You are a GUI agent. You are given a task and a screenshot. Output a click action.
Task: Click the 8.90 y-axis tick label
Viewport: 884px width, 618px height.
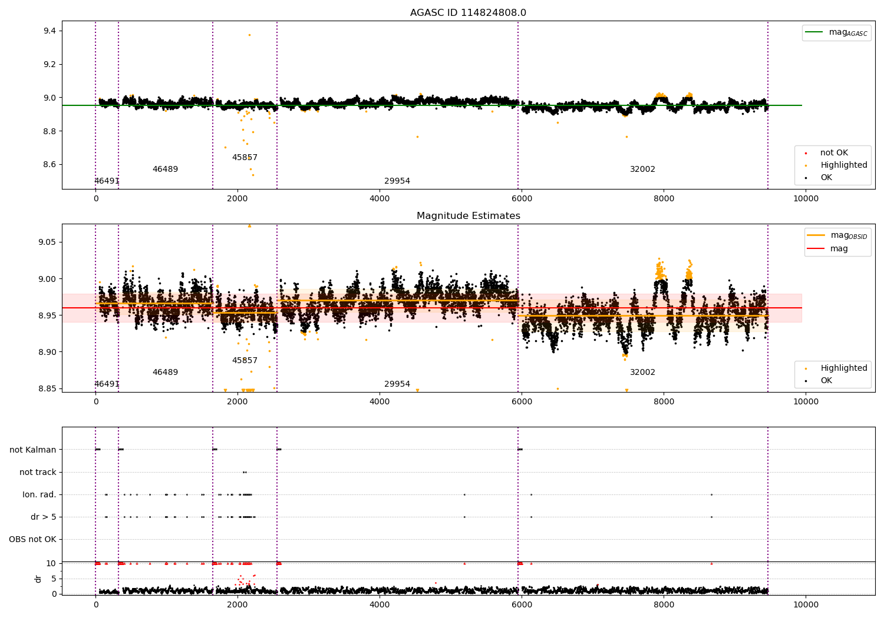pos(47,352)
